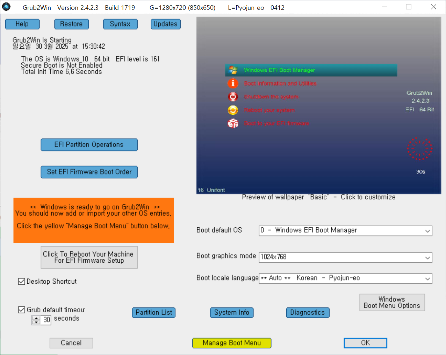Click the Restore button

(x=72, y=24)
